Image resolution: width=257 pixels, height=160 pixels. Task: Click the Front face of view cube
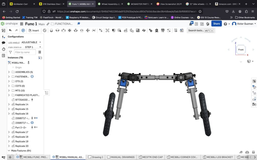point(241,50)
